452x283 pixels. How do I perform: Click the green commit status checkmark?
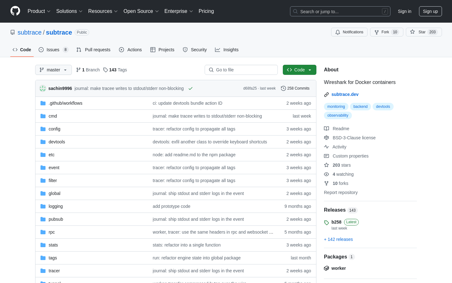click(191, 88)
